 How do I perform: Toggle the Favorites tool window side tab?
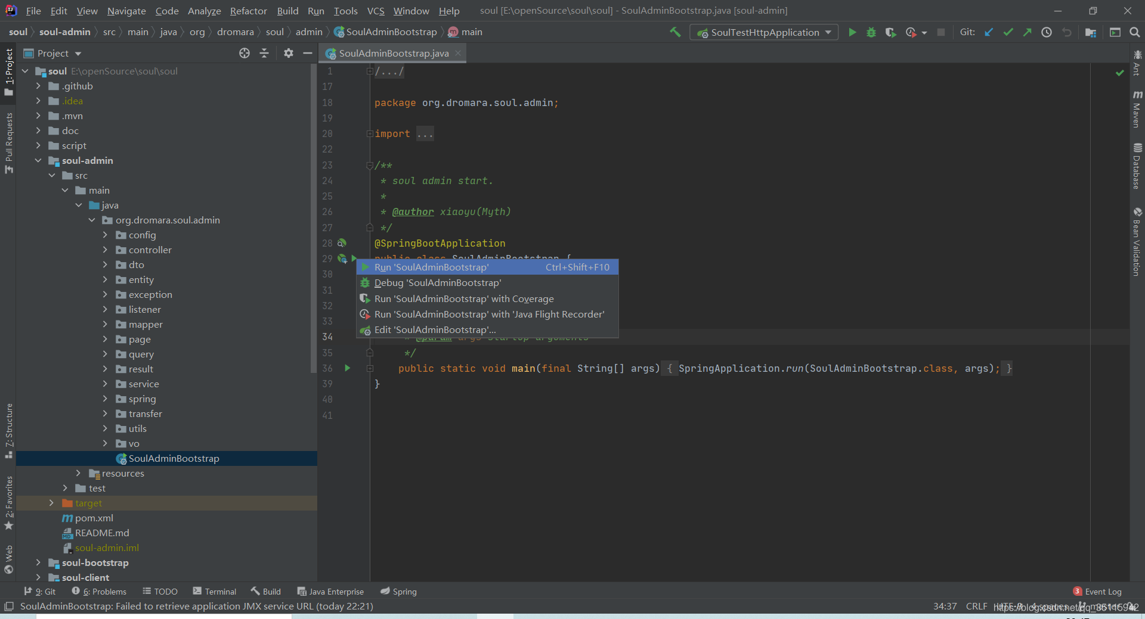click(8, 503)
